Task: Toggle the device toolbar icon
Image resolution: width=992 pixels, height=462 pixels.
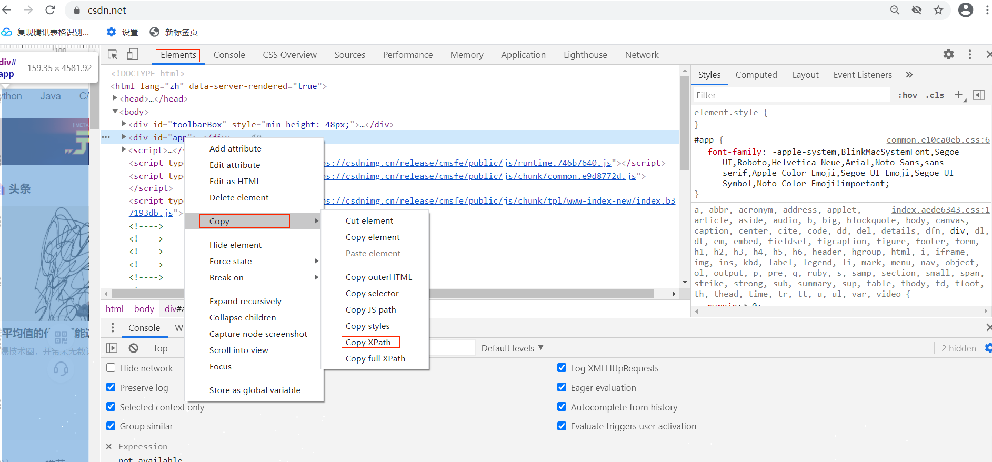Action: tap(133, 54)
